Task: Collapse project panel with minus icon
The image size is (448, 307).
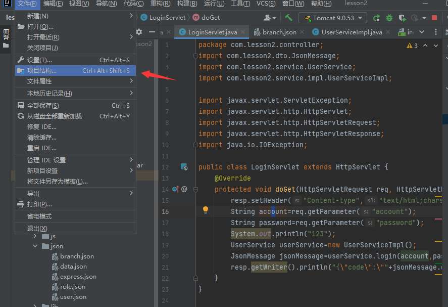Action: (x=152, y=32)
